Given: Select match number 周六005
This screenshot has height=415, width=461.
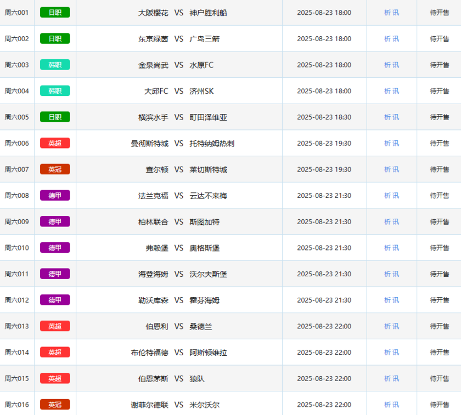Looking at the screenshot, I should pyautogui.click(x=16, y=117).
